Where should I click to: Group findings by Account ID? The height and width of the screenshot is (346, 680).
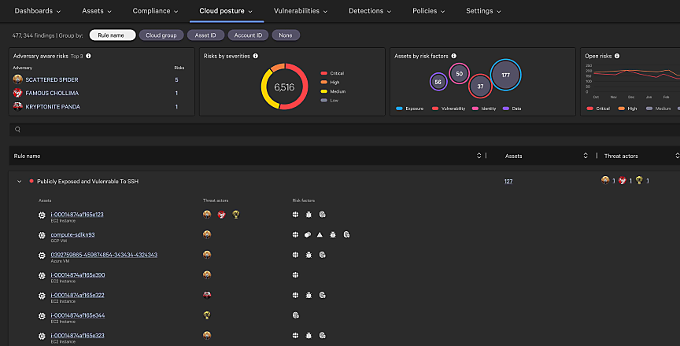tap(249, 35)
